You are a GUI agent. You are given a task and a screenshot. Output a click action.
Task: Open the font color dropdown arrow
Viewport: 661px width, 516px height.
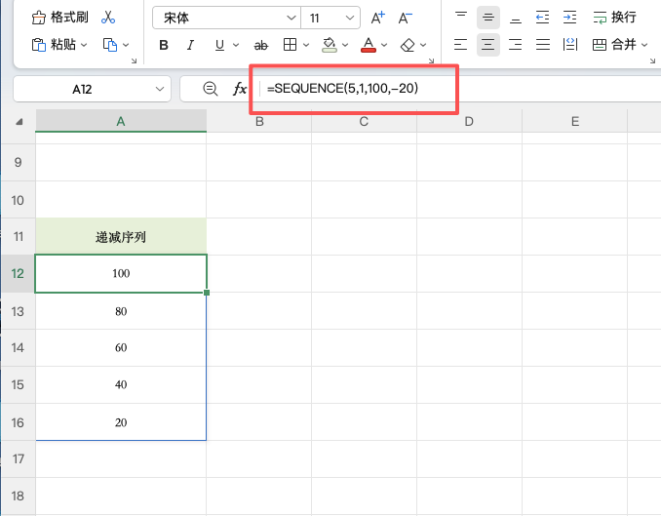coord(384,45)
